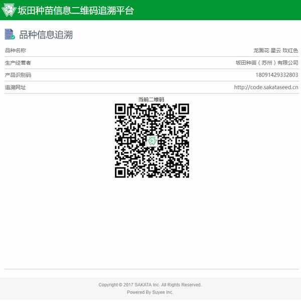Click the QR code's bottom-left finder square
This screenshot has width=301, height=301.
pyautogui.click(x=120, y=172)
